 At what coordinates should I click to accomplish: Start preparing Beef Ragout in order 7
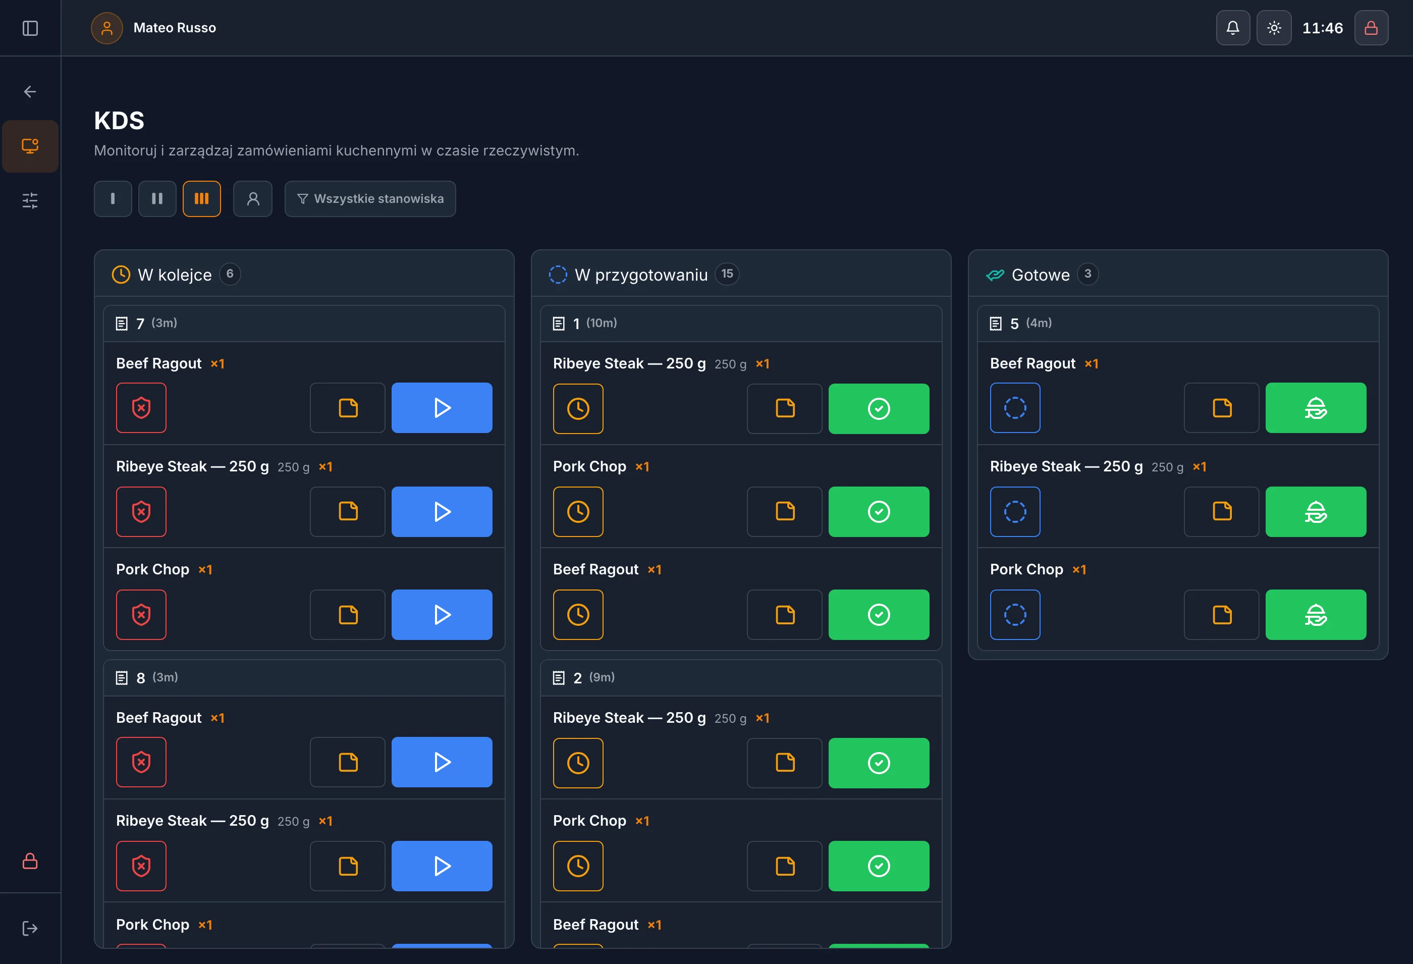pyautogui.click(x=442, y=407)
